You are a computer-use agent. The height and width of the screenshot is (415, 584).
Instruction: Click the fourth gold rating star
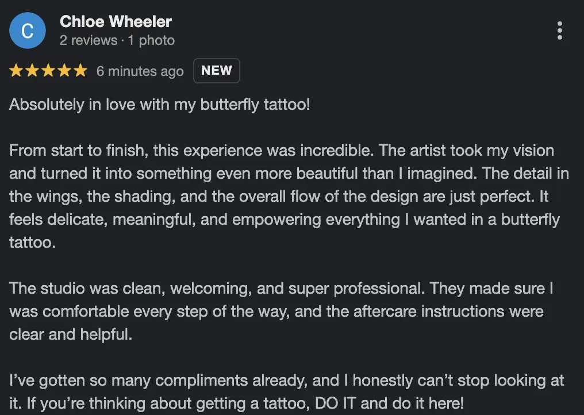click(x=64, y=71)
